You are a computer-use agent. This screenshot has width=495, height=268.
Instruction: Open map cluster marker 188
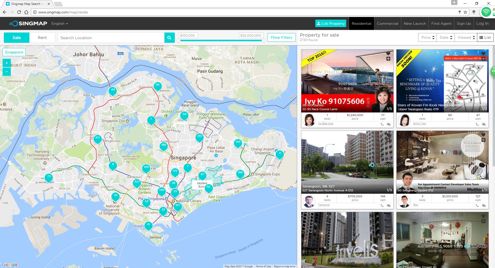[163, 146]
